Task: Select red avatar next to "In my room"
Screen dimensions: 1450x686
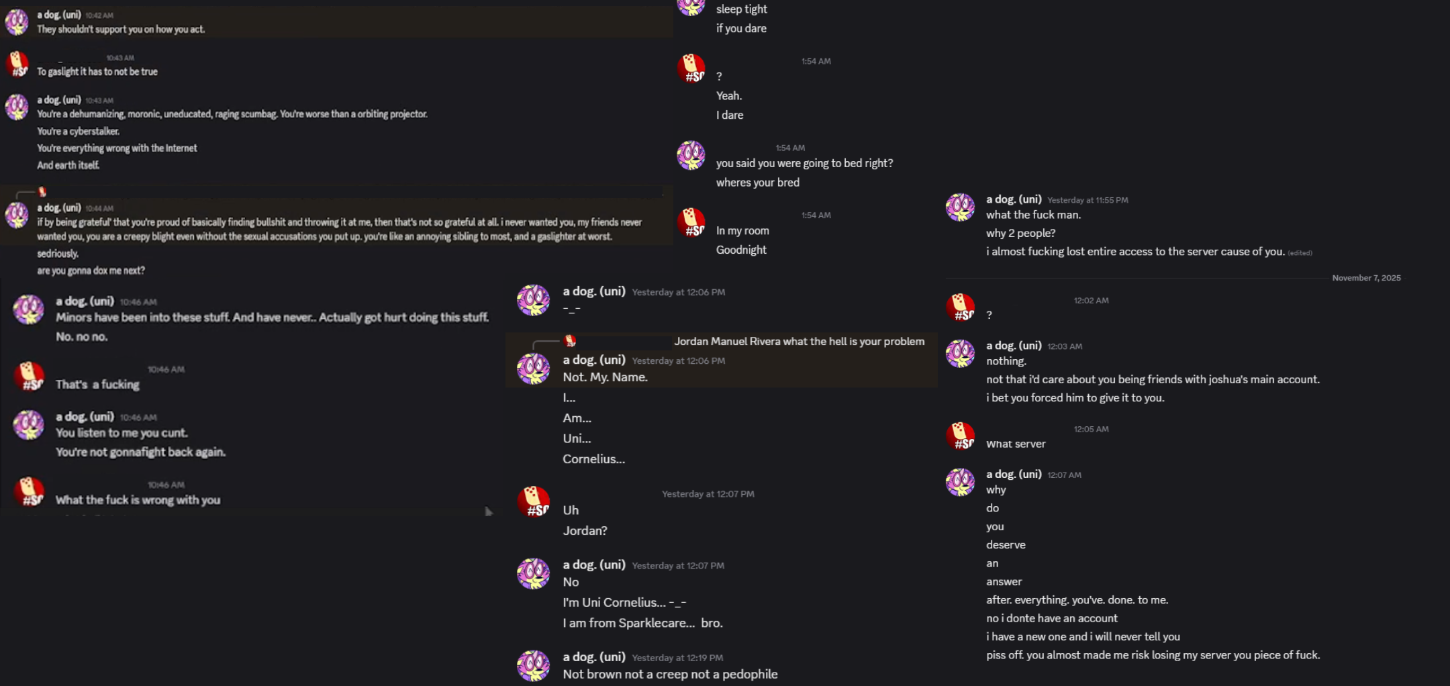Action: 691,222
